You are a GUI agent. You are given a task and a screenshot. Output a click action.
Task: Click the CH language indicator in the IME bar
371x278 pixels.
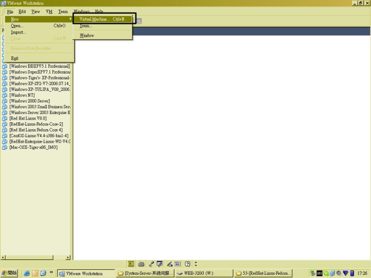pyautogui.click(x=131, y=264)
